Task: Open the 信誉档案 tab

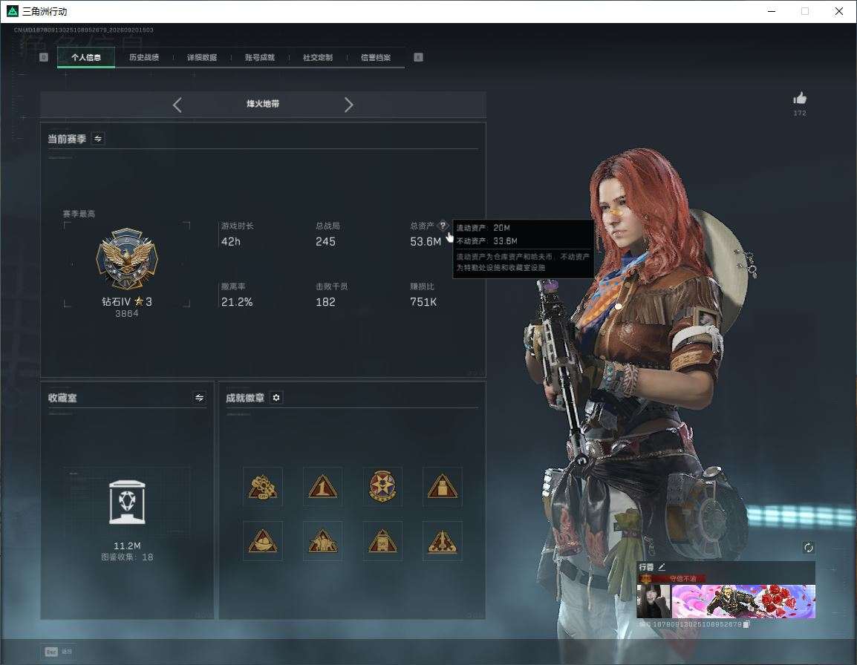Action: click(x=376, y=57)
